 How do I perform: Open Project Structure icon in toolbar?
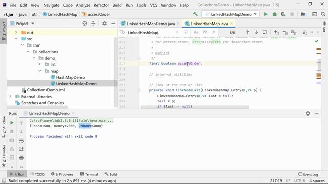(x=303, y=14)
